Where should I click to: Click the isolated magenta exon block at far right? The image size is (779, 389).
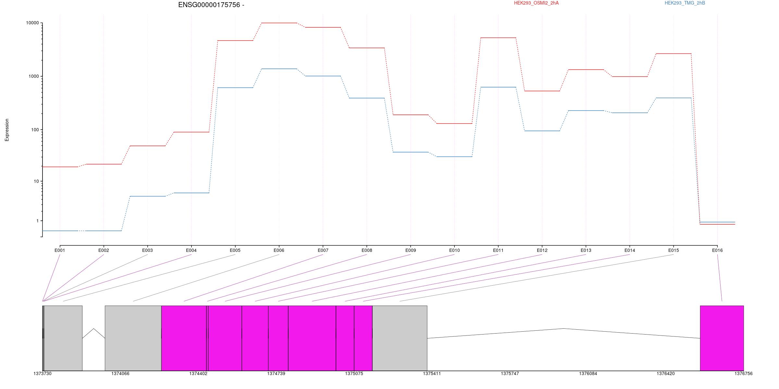click(x=722, y=338)
